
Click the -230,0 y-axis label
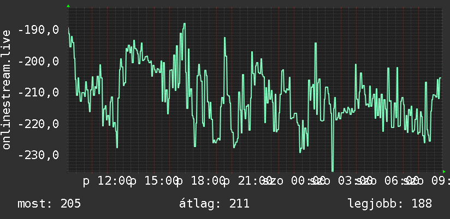pyautogui.click(x=38, y=155)
